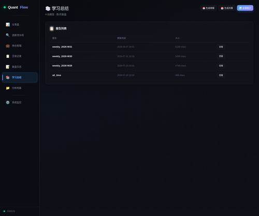Click the 5138 chars size cell
Viewport: 259px width, 216px height.
(x=181, y=47)
